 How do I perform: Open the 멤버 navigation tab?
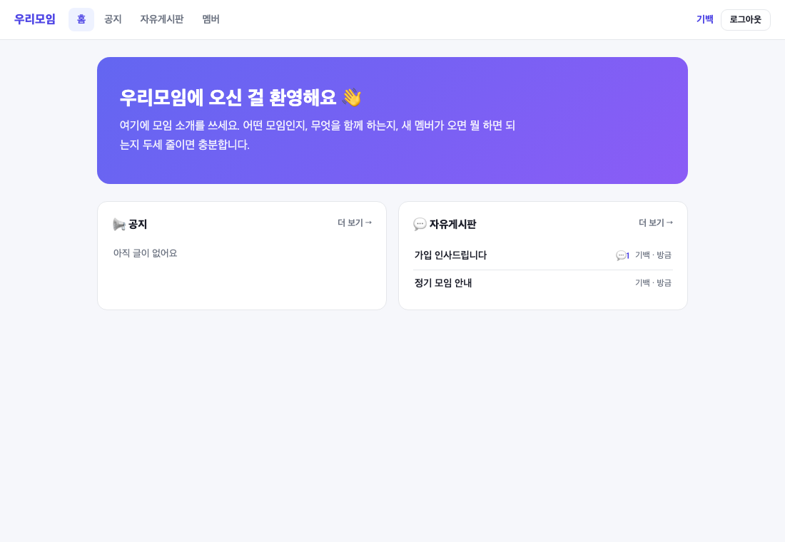211,19
